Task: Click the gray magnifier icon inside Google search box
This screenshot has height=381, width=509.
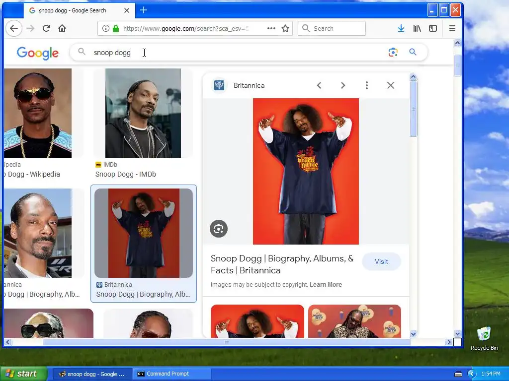Action: click(x=82, y=52)
